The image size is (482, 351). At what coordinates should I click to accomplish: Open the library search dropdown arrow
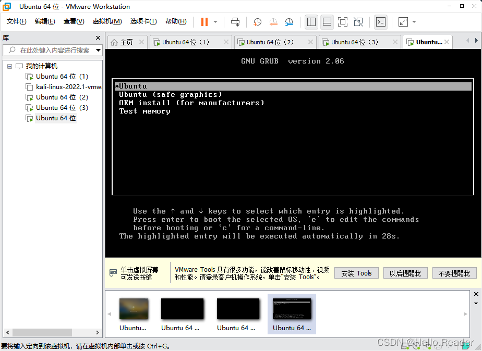coord(99,50)
